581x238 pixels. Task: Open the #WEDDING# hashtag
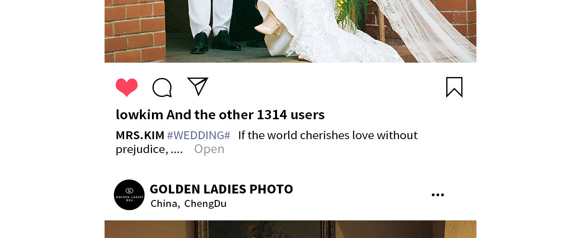(x=198, y=135)
